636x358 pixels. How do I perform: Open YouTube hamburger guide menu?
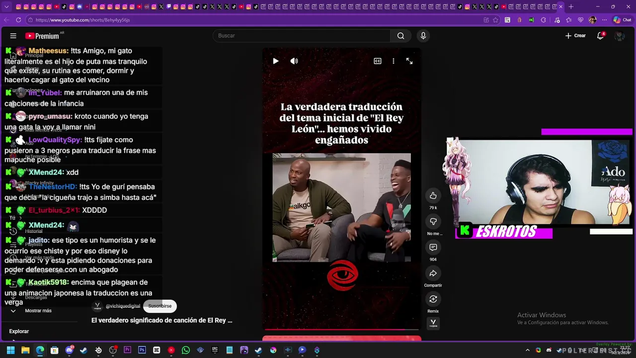[13, 36]
